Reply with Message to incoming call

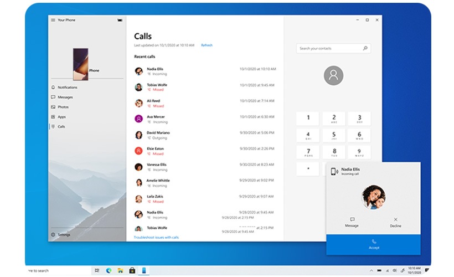pyautogui.click(x=352, y=223)
